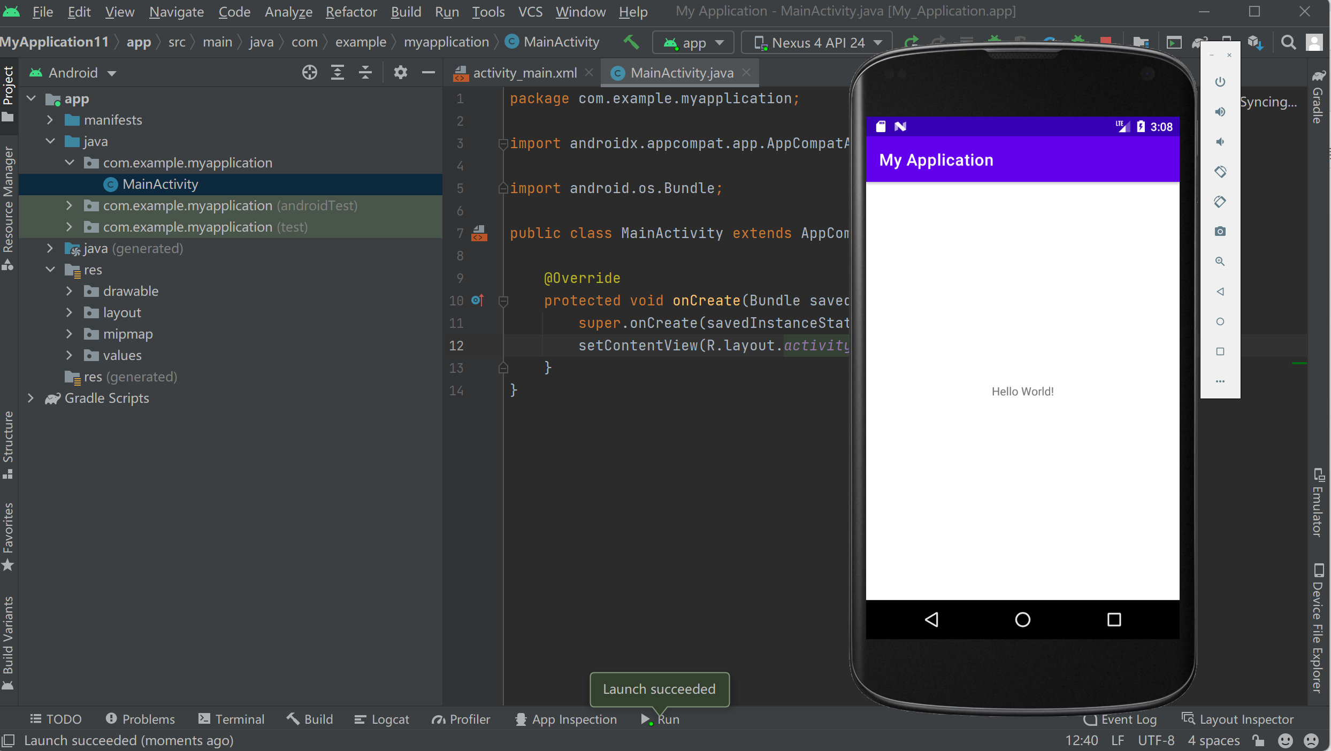Expand the layout folder
This screenshot has height=751, width=1331.
(x=69, y=312)
